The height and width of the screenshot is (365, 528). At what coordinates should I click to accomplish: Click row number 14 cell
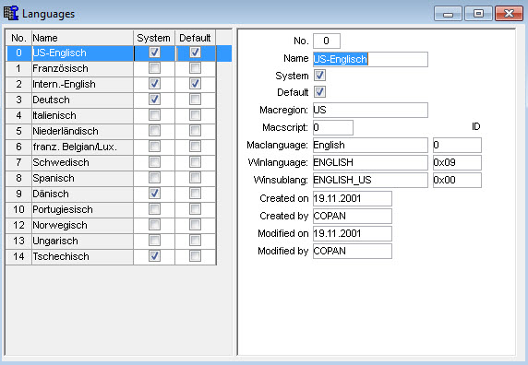pos(18,256)
